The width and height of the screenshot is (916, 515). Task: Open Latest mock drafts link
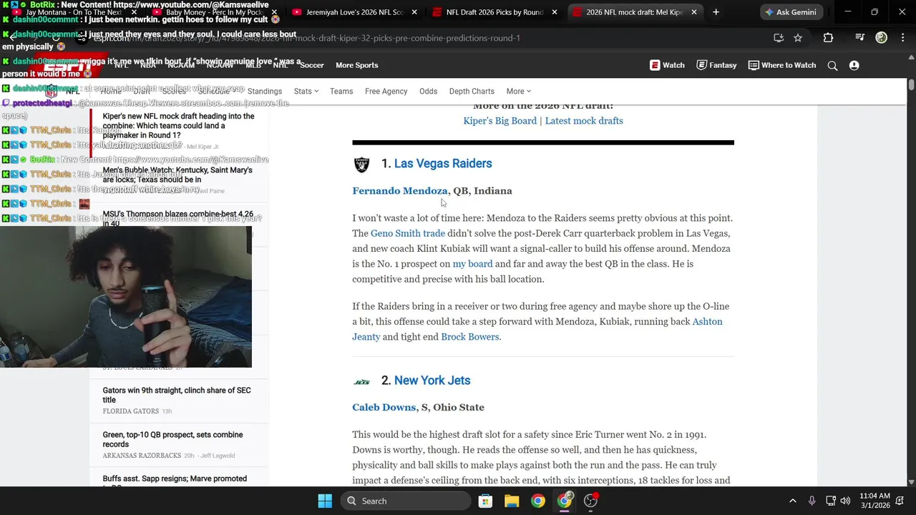pyautogui.click(x=584, y=121)
